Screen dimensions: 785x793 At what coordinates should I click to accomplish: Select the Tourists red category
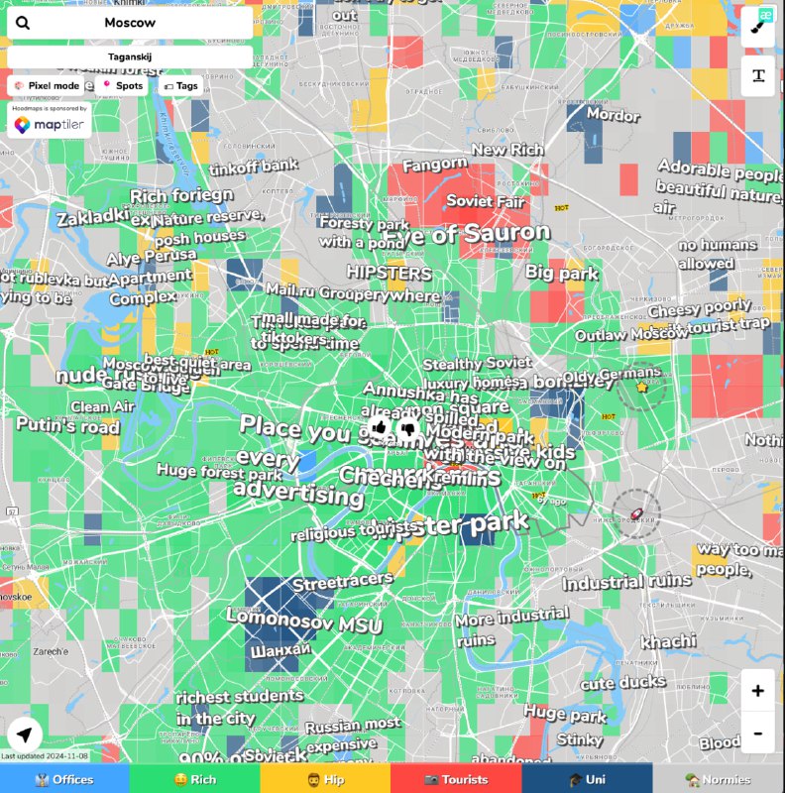point(456,779)
